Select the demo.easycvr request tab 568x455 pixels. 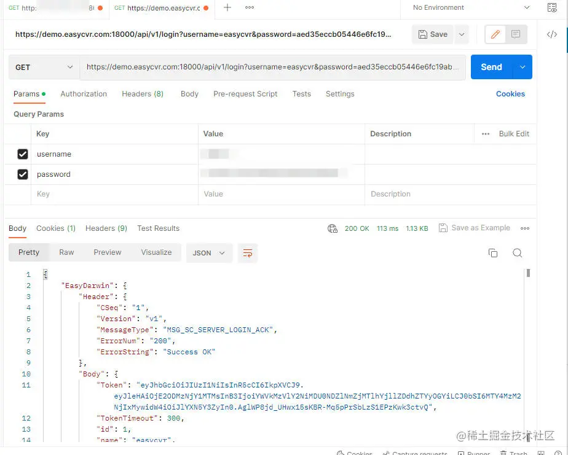pyautogui.click(x=161, y=8)
